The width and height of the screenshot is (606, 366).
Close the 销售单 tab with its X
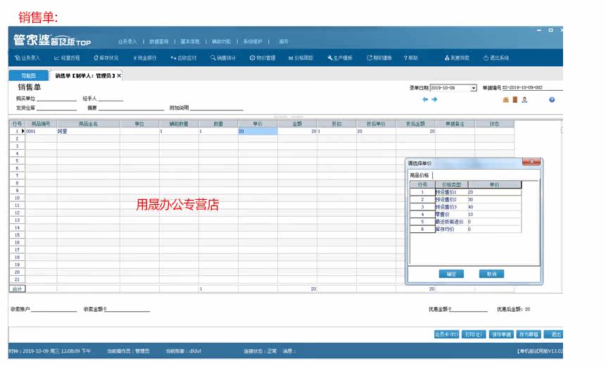[x=119, y=76]
